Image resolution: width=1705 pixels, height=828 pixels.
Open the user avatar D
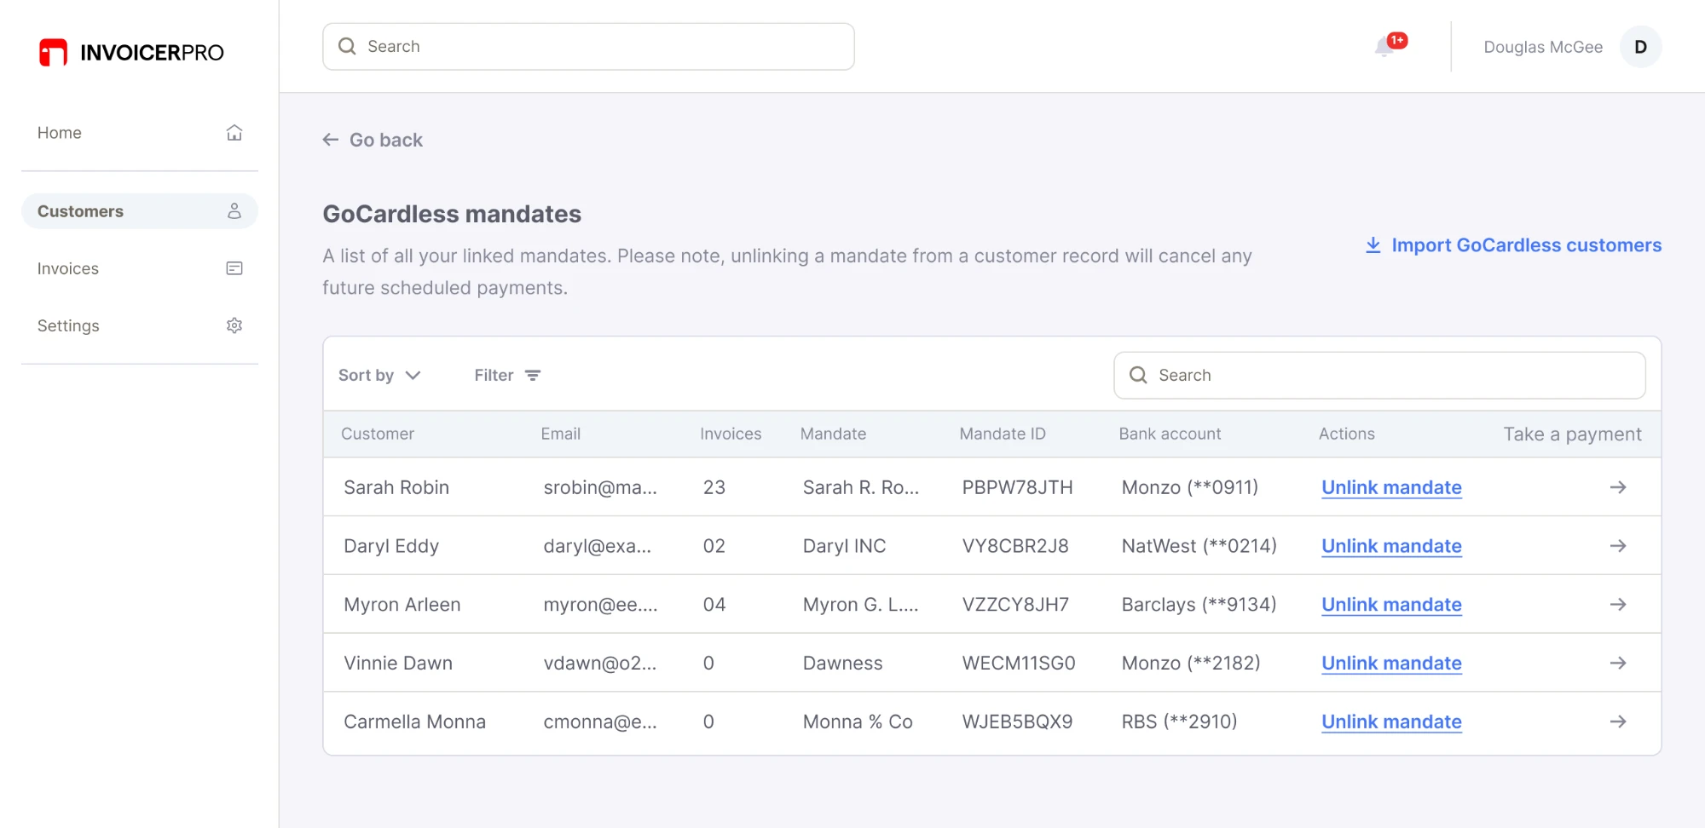click(1640, 47)
